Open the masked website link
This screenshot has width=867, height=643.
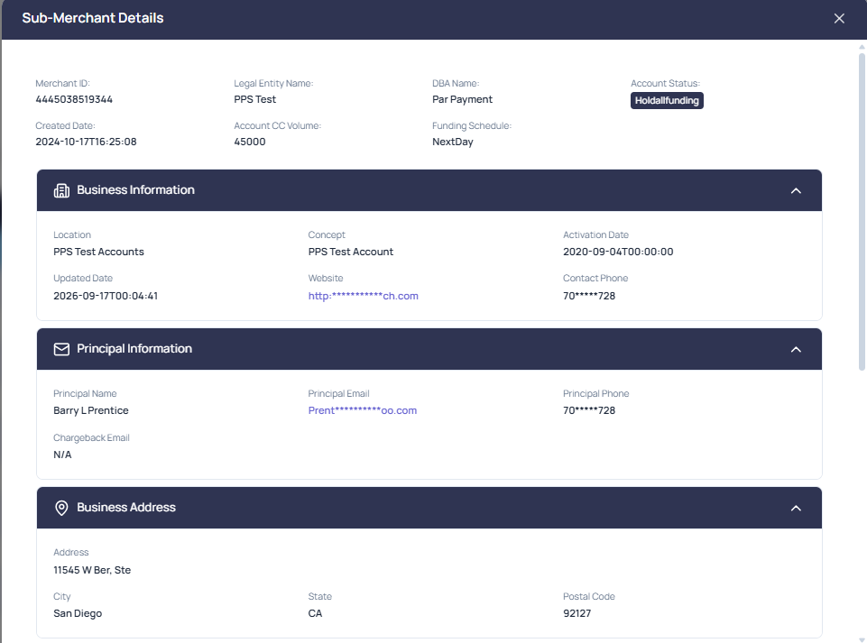[364, 296]
